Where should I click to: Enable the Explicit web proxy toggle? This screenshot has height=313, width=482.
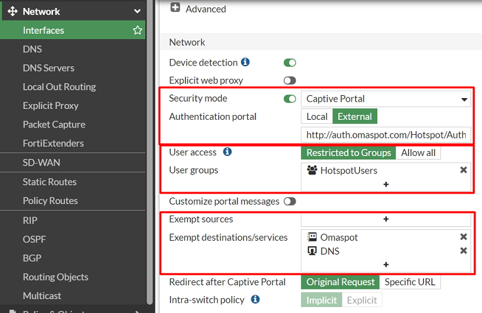290,81
